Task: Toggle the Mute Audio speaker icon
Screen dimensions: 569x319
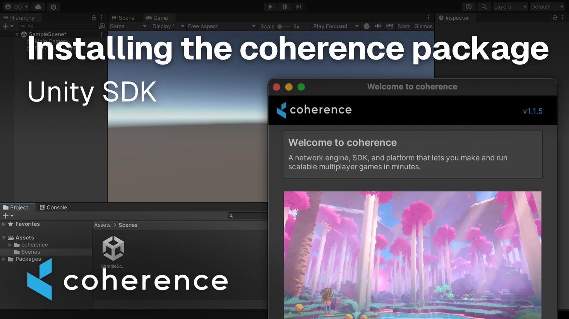Action: pyautogui.click(x=378, y=26)
